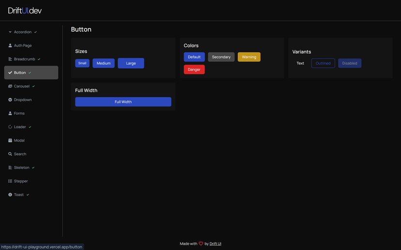Image resolution: width=401 pixels, height=250 pixels.
Task: Open Forms in the sidebar
Action: point(31,113)
